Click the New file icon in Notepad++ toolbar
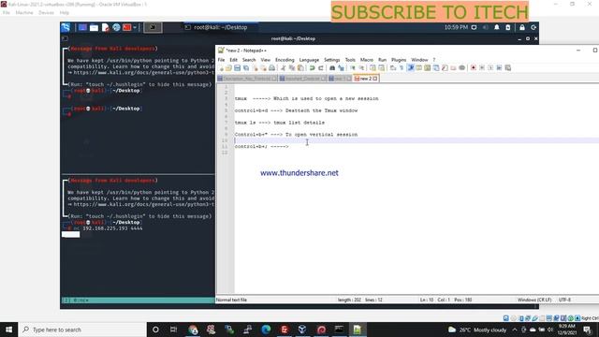The image size is (599, 337). [x=221, y=68]
